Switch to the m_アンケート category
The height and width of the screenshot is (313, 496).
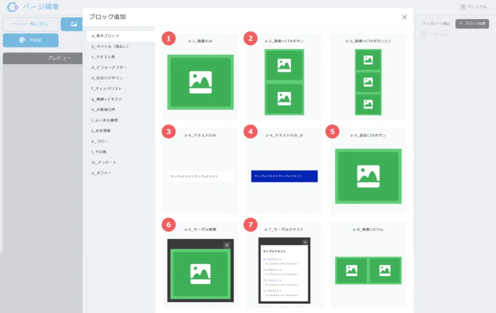pos(104,162)
